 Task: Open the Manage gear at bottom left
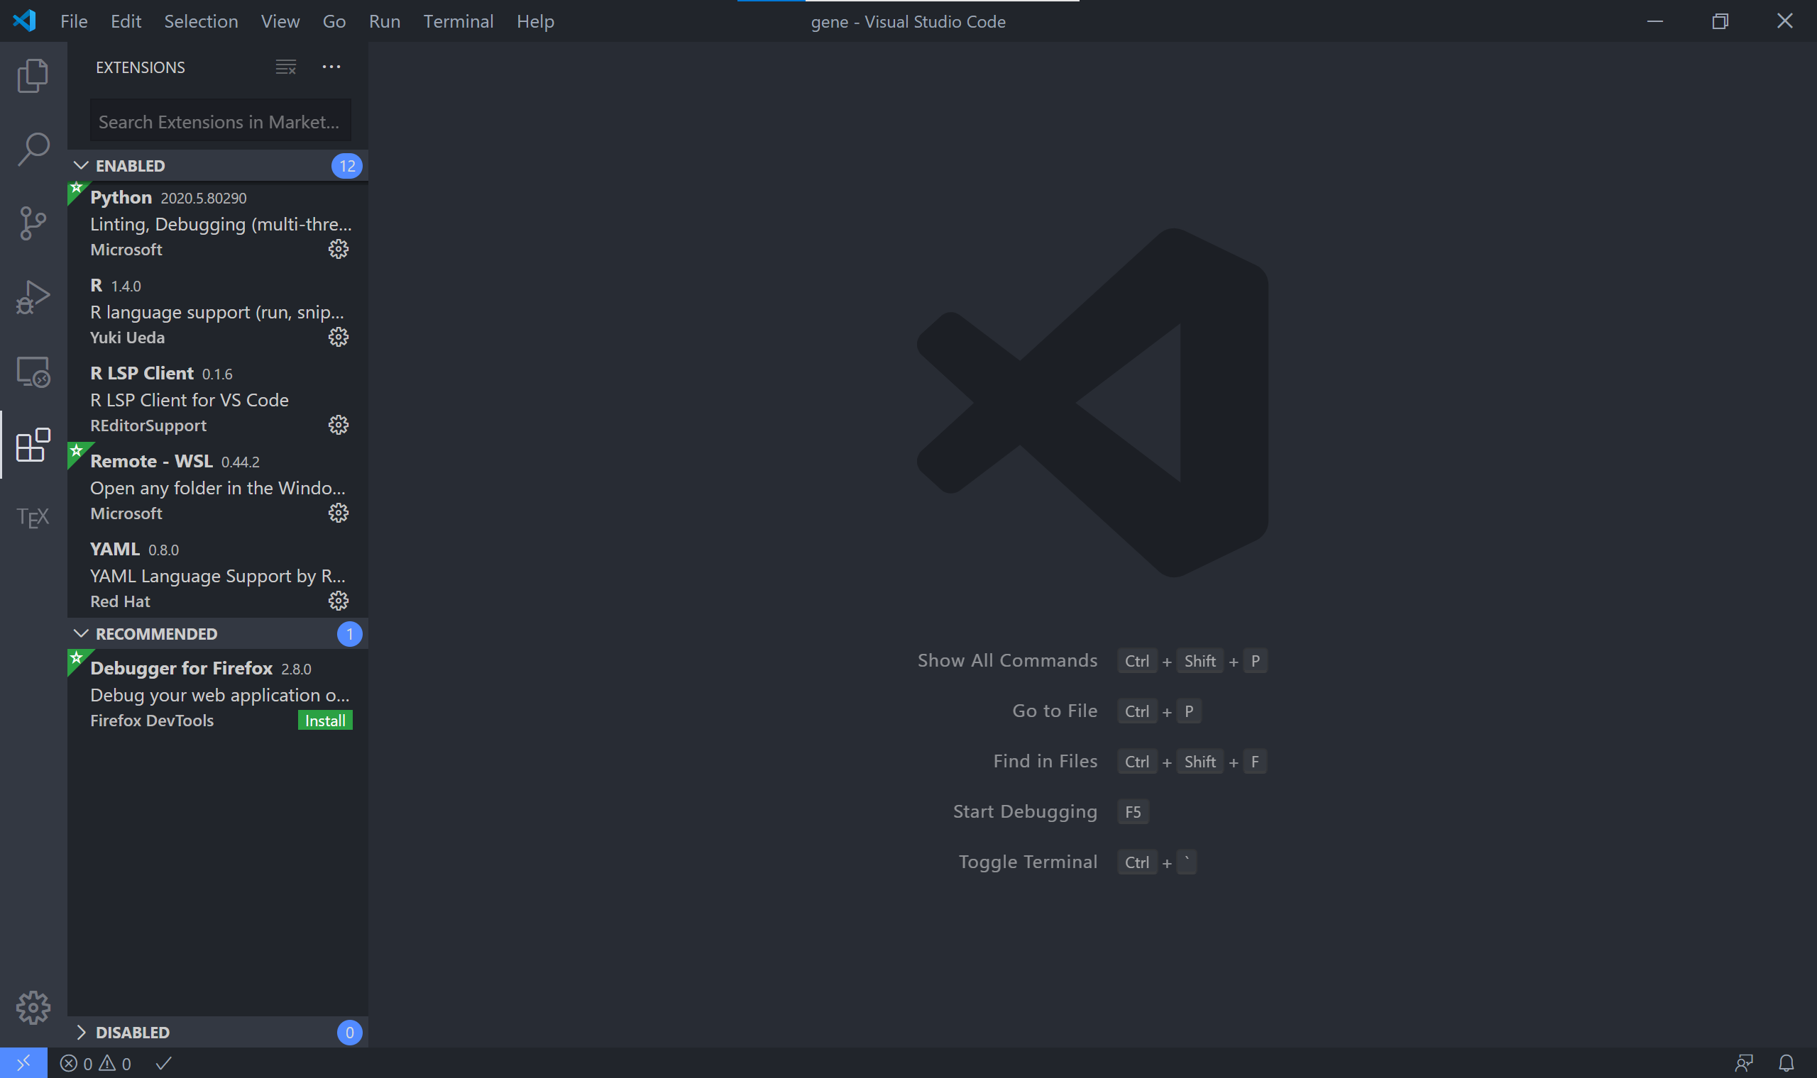tap(32, 1008)
